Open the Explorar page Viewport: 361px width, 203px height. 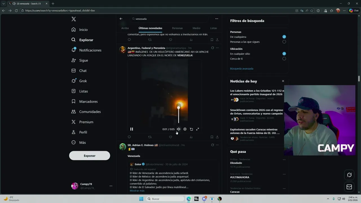(82, 40)
